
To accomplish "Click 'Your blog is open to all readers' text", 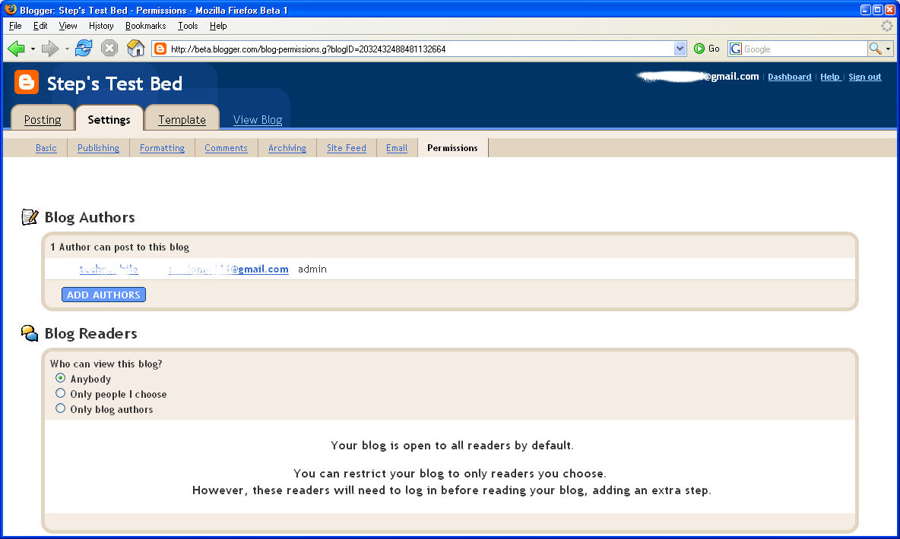I will pyautogui.click(x=452, y=446).
